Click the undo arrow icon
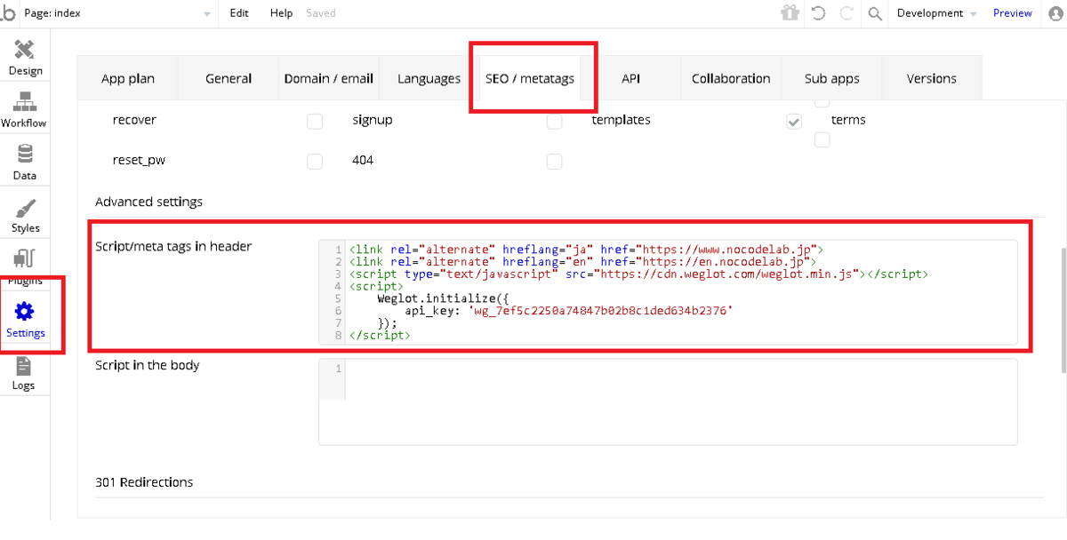 pos(819,13)
